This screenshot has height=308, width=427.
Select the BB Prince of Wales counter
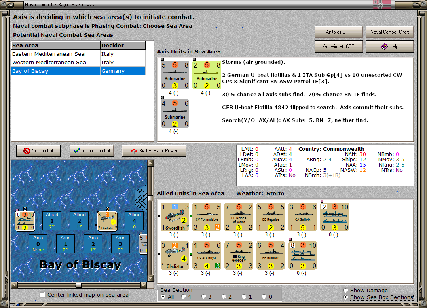[239, 217]
